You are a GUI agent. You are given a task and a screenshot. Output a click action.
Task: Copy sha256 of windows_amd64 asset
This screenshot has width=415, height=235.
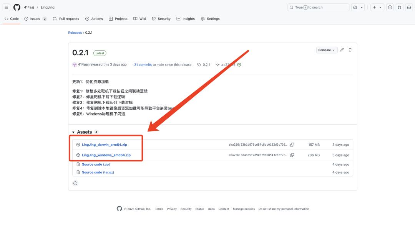click(x=292, y=155)
